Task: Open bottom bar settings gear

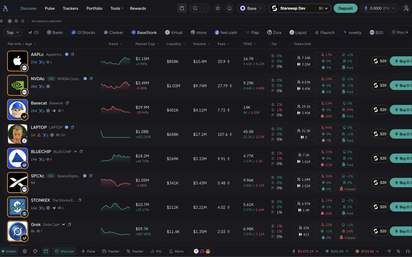Action: tap(25, 251)
